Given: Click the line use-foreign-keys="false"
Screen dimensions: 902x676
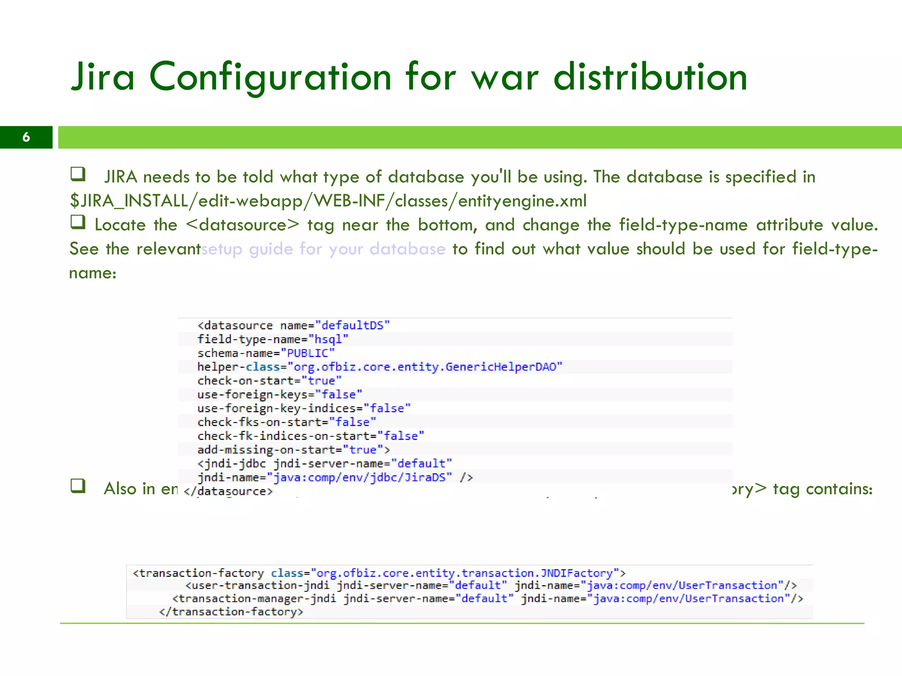Looking at the screenshot, I should (x=280, y=394).
